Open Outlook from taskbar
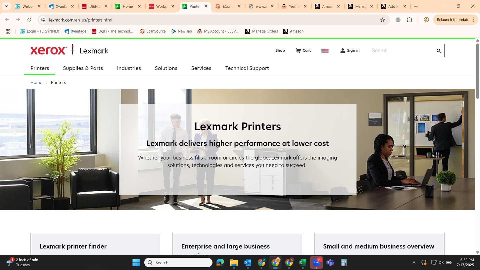 pos(248,262)
